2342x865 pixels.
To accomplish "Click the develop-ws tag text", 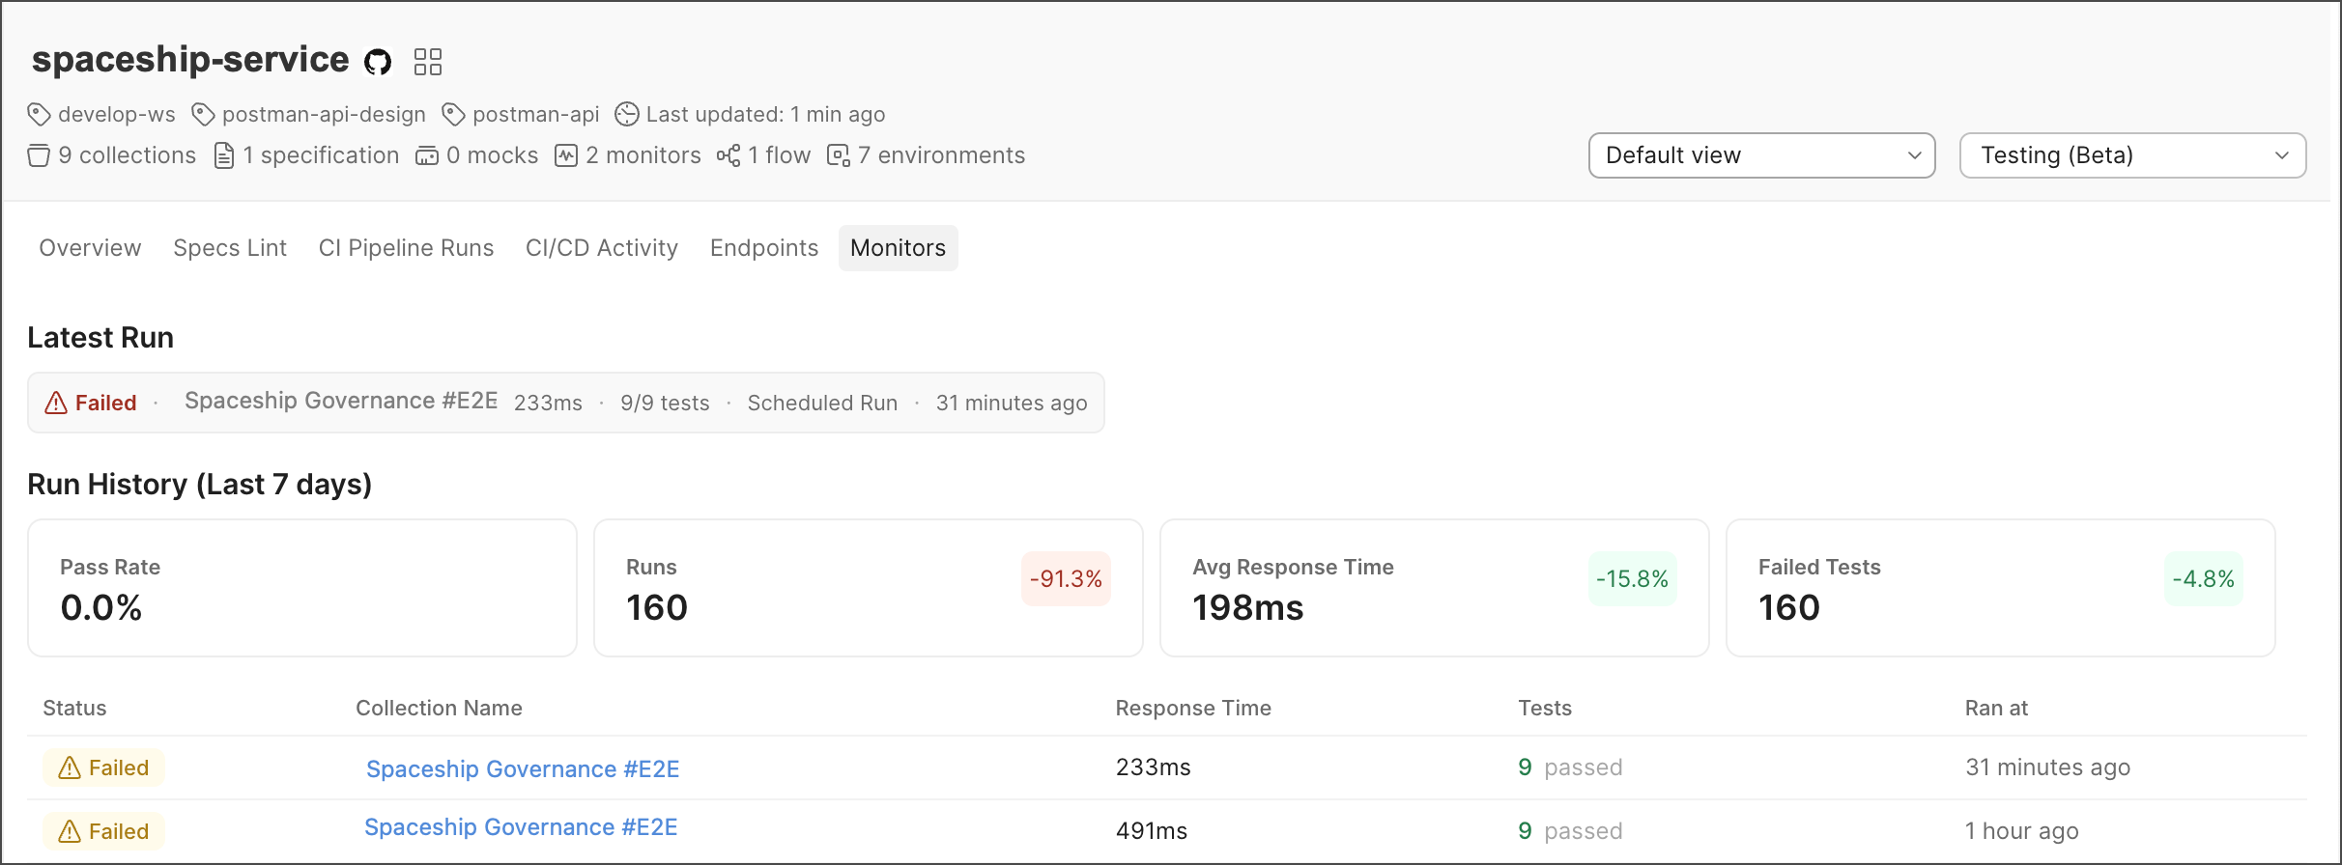I will [117, 115].
